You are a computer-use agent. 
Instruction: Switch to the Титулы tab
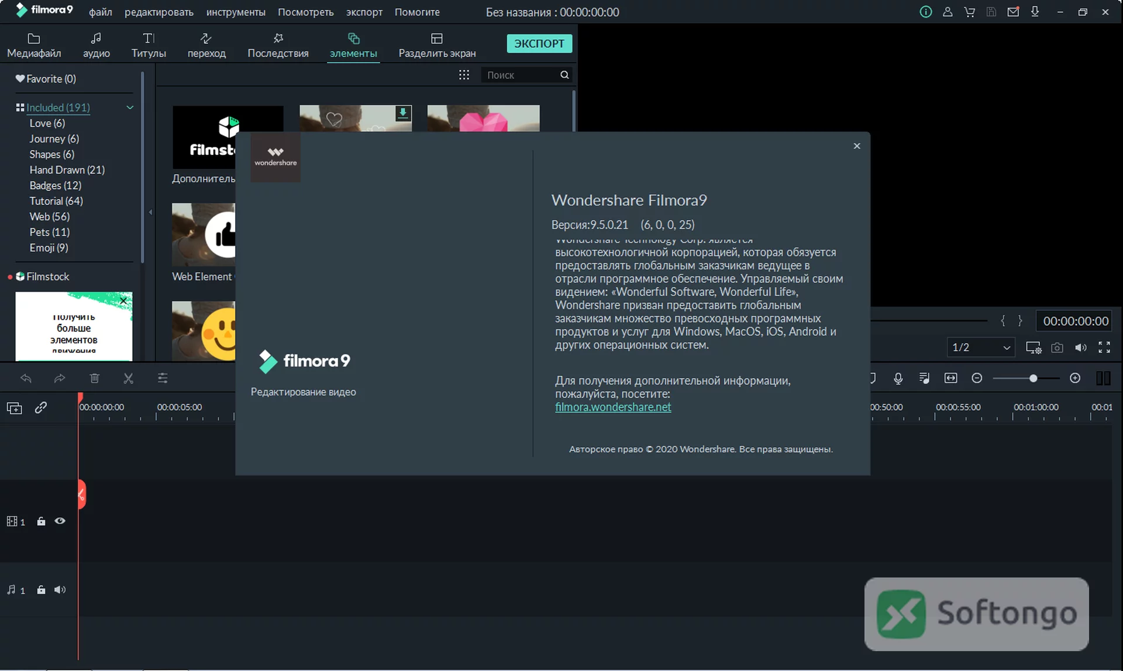[149, 46]
